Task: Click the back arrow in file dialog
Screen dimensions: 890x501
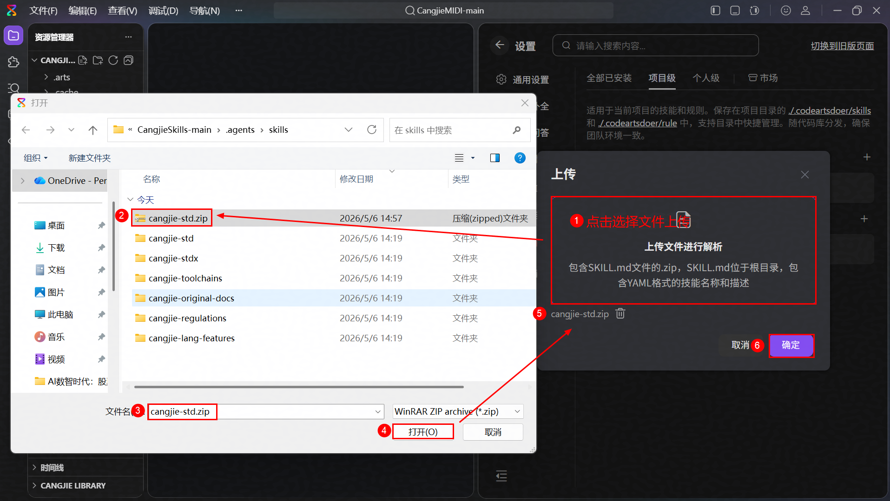Action: [x=26, y=130]
